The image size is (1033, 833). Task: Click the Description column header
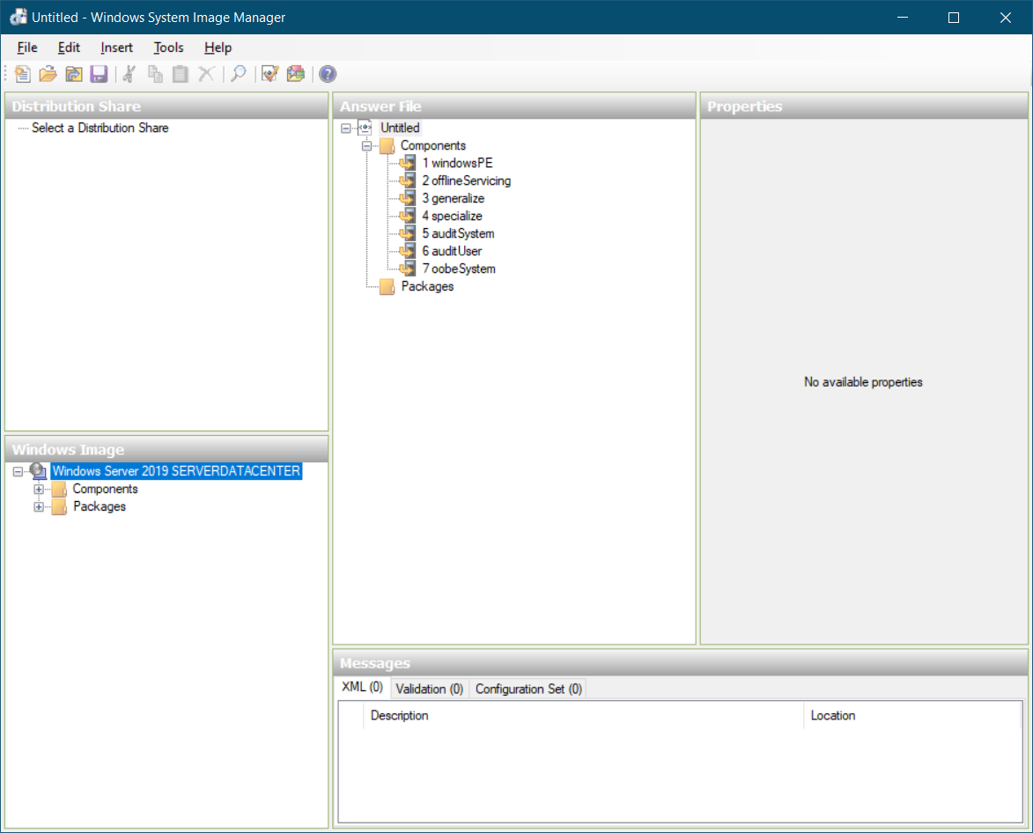[x=583, y=715]
